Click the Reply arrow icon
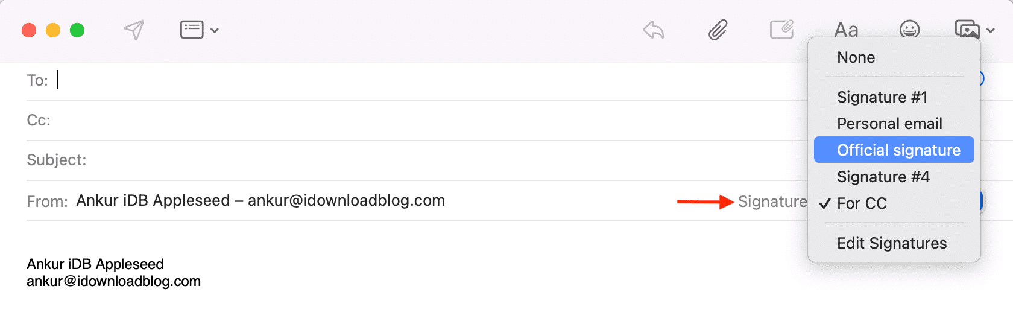 pyautogui.click(x=653, y=30)
